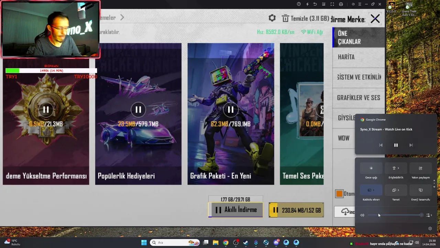Open the gear settings icon beside Temizle

click(272, 18)
